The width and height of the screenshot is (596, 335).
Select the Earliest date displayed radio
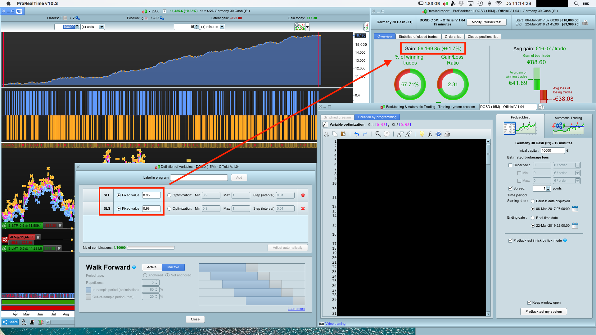(x=533, y=201)
